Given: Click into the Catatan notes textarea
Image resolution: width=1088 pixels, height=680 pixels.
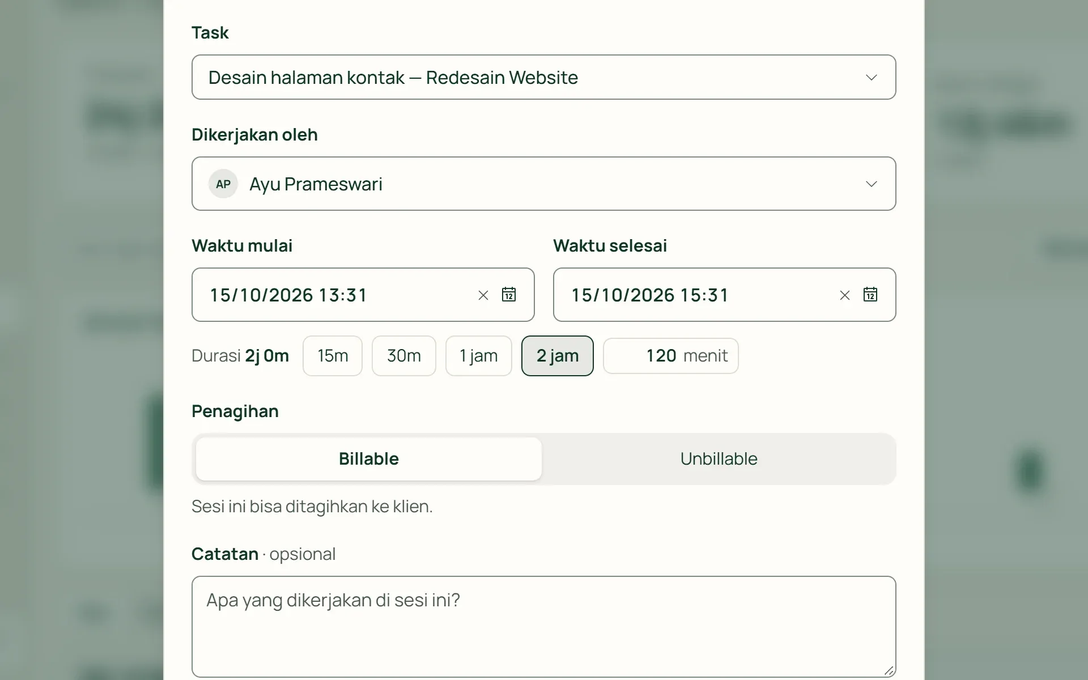Looking at the screenshot, I should coord(543,627).
